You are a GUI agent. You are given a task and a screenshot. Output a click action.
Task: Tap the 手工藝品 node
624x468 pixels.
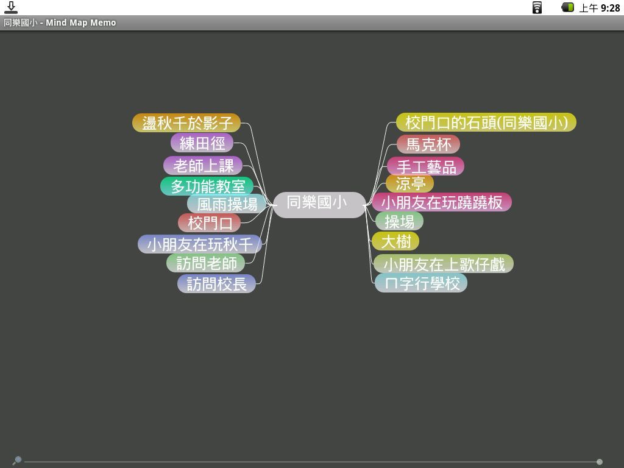tap(426, 167)
